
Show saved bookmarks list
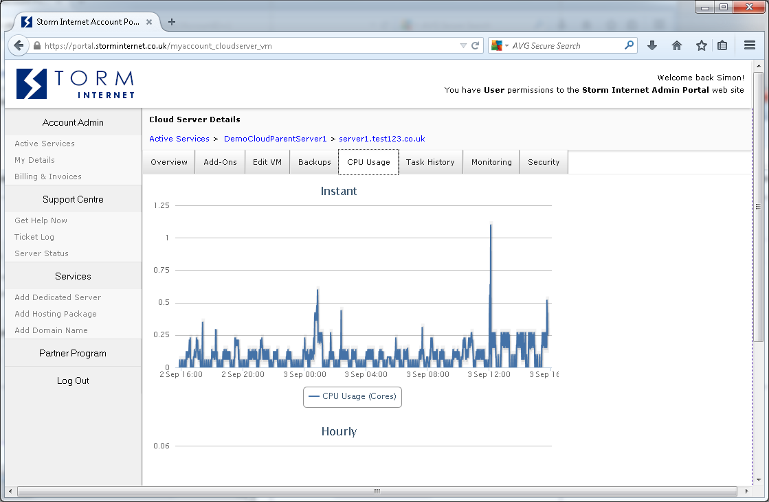click(x=722, y=45)
